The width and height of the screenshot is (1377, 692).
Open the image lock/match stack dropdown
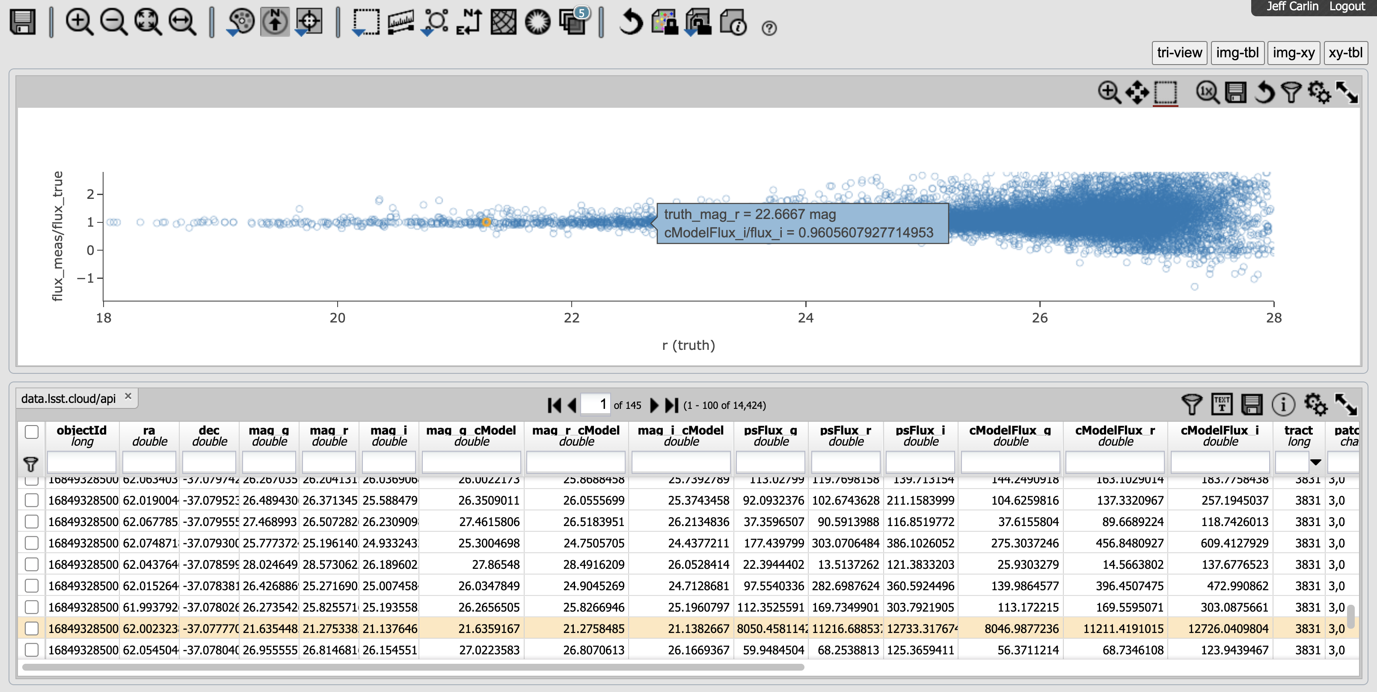699,22
